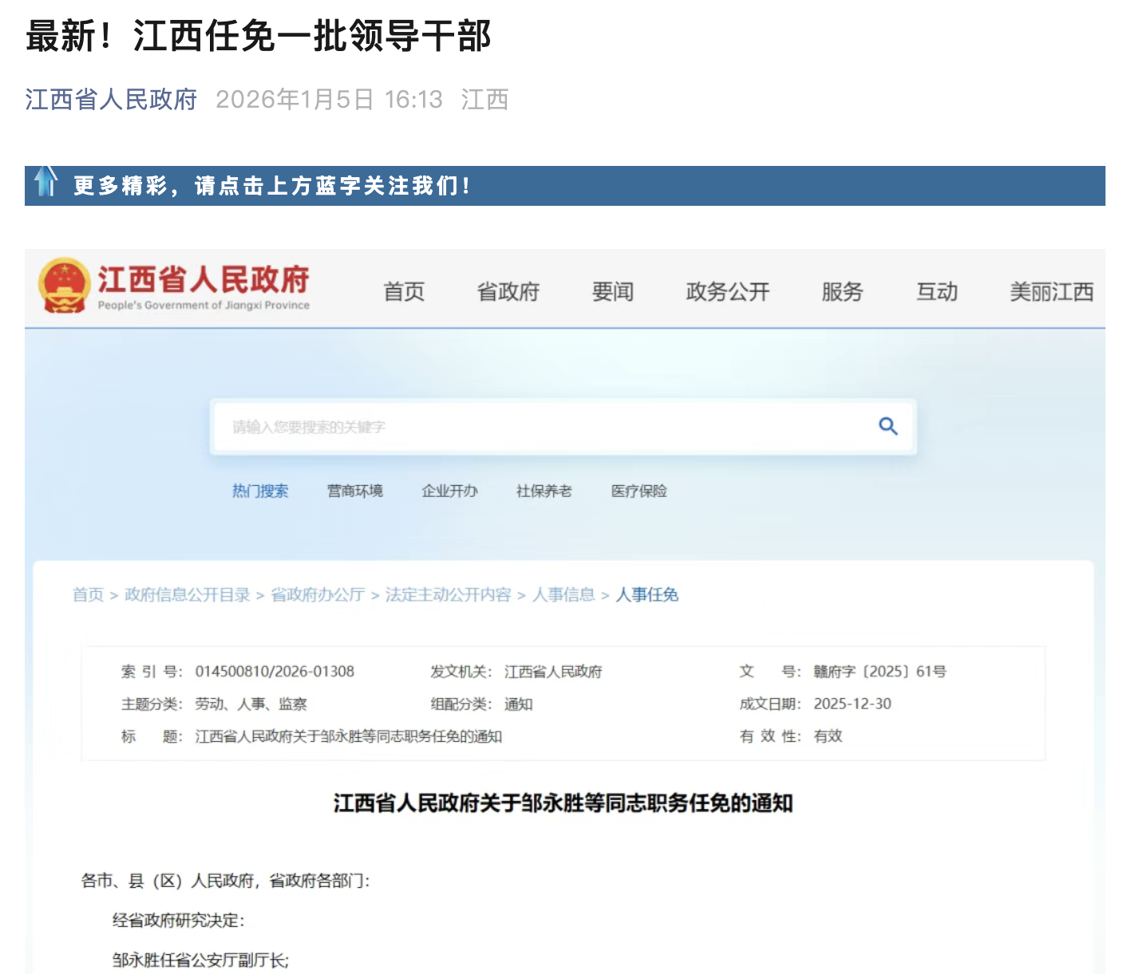Image resolution: width=1143 pixels, height=978 pixels.
Task: Open the 政务公开 menu item
Action: 727,292
